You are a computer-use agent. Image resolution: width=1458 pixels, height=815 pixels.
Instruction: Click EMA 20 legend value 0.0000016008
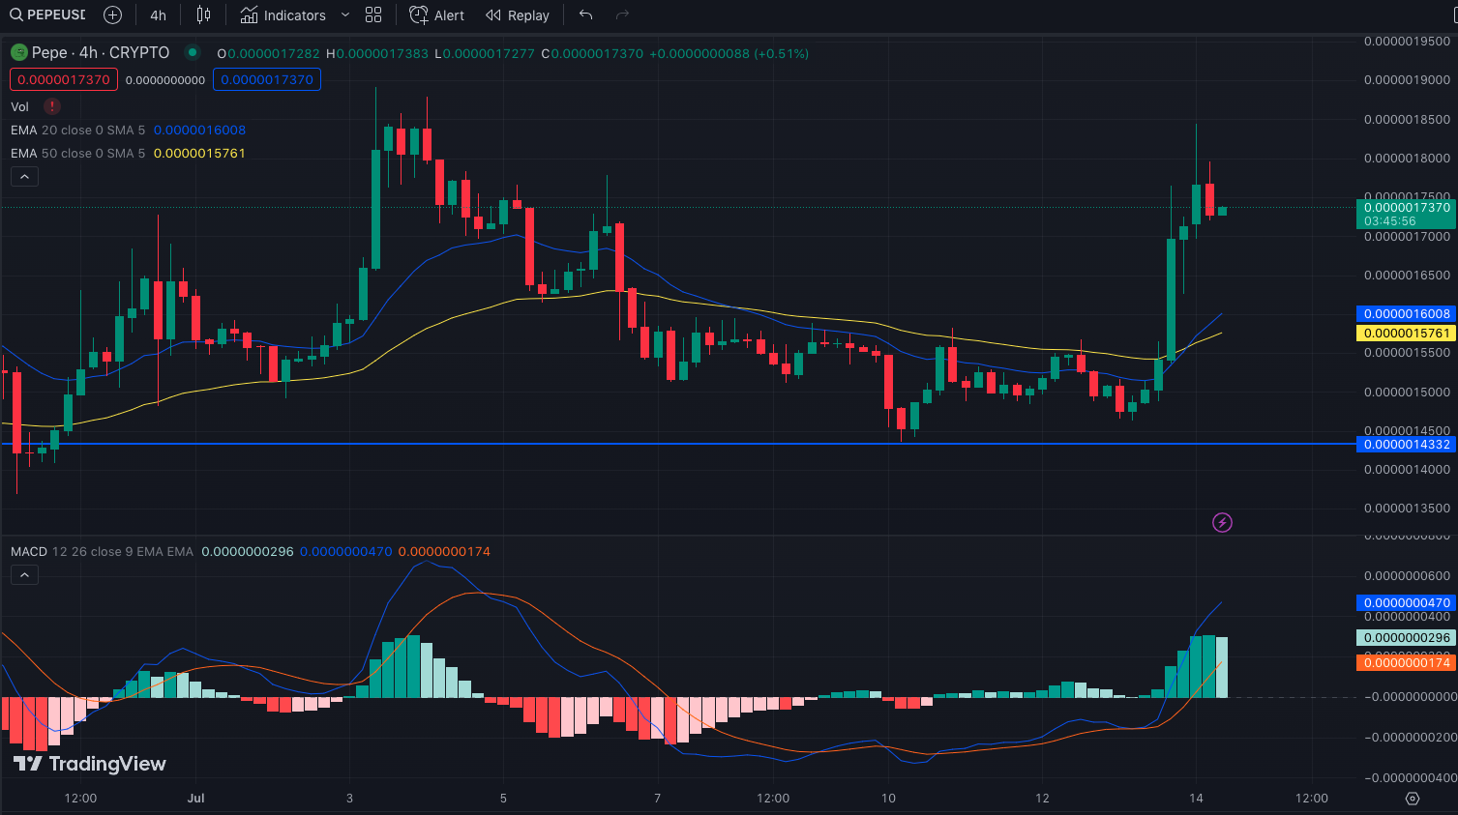click(x=199, y=130)
